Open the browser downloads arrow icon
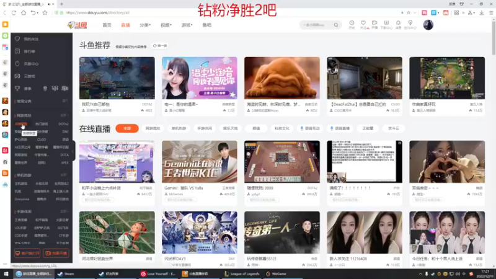The width and height of the screenshot is (496, 279). tap(482, 12)
